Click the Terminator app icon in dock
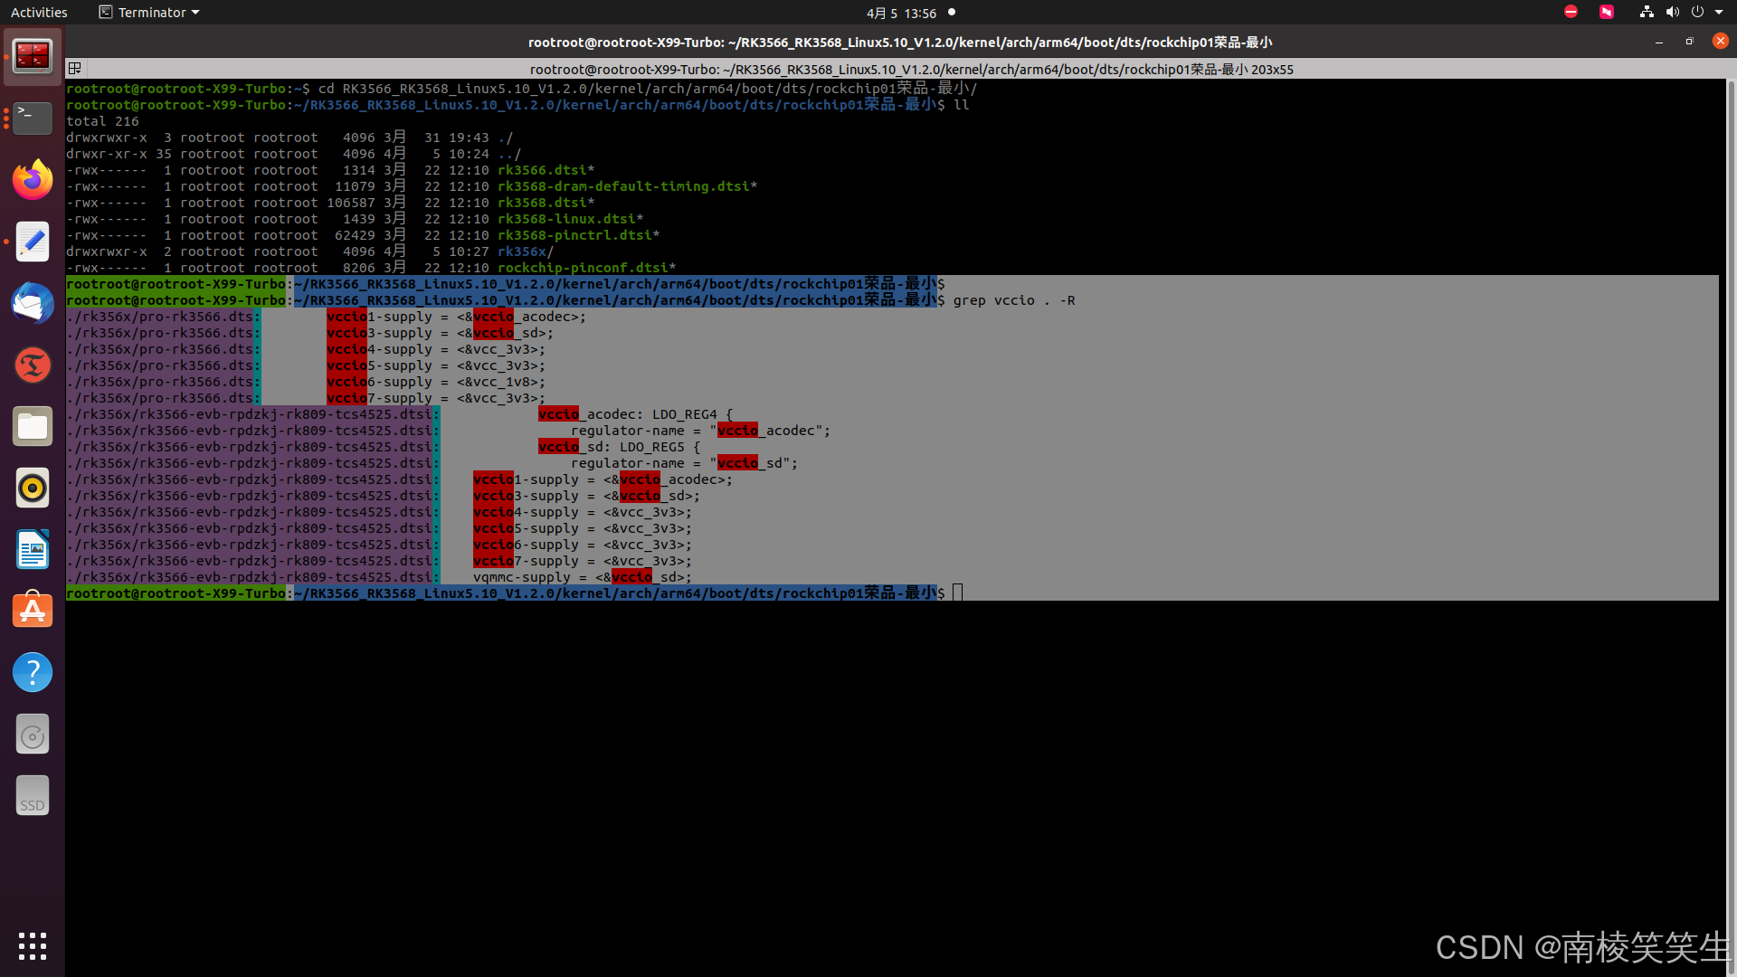 coord(33,57)
